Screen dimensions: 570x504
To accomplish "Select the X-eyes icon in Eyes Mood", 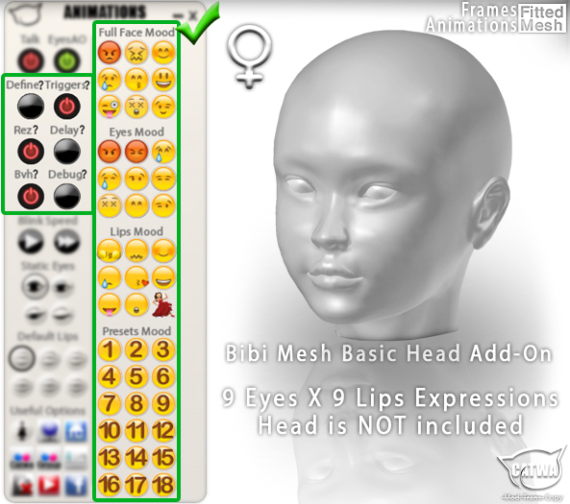I will pos(109,205).
